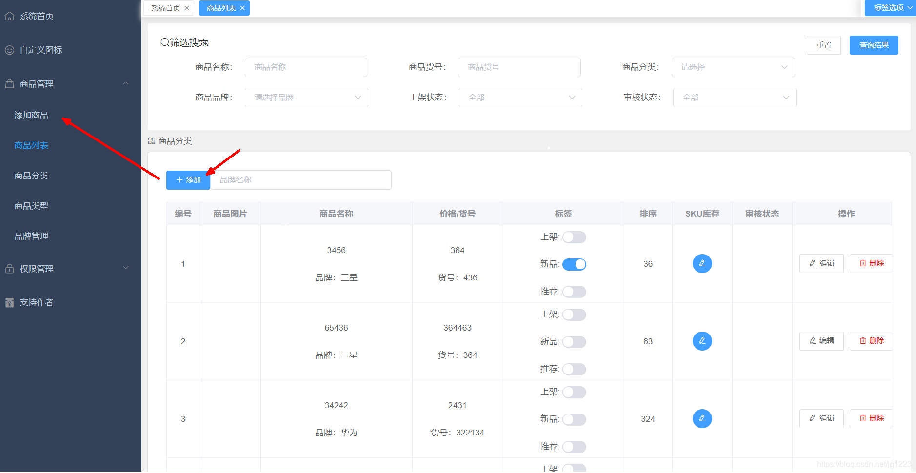Image resolution: width=916 pixels, height=473 pixels.
Task: Toggle 上架 switch for product 34242
Action: 574,393
